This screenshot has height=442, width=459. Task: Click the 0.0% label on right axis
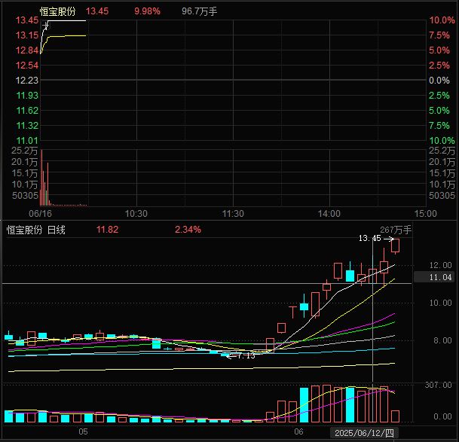pos(439,80)
